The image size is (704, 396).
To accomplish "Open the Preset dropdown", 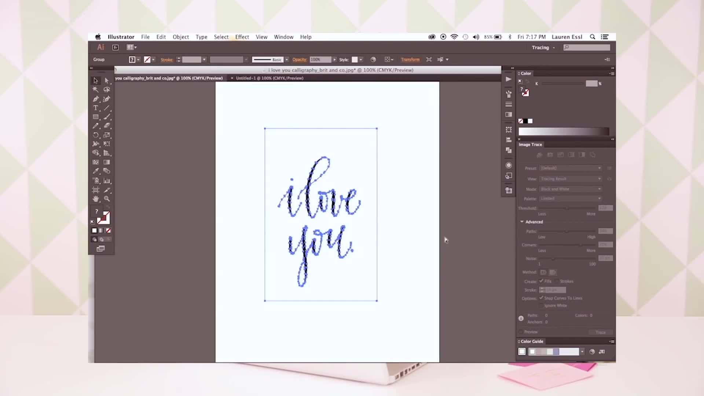I will point(570,168).
